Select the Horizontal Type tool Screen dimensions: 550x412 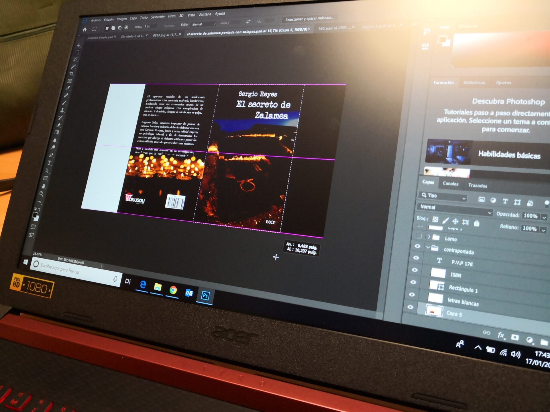49,163
